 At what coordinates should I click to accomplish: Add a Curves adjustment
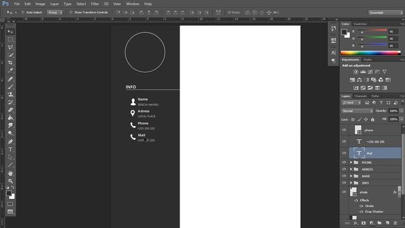370,72
